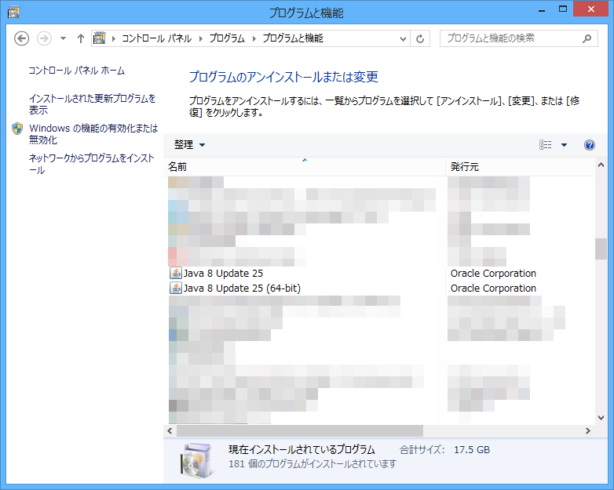This screenshot has height=490, width=614.
Task: Click the Java 8 Update 25 icon
Action: [x=175, y=274]
